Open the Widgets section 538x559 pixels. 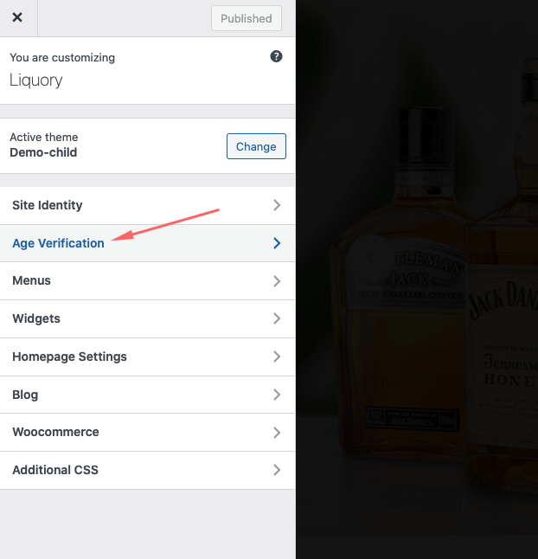click(36, 318)
